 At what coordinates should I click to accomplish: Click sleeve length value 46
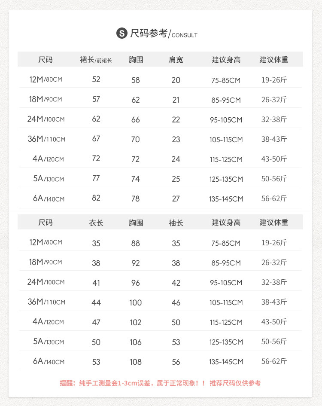[176, 302]
